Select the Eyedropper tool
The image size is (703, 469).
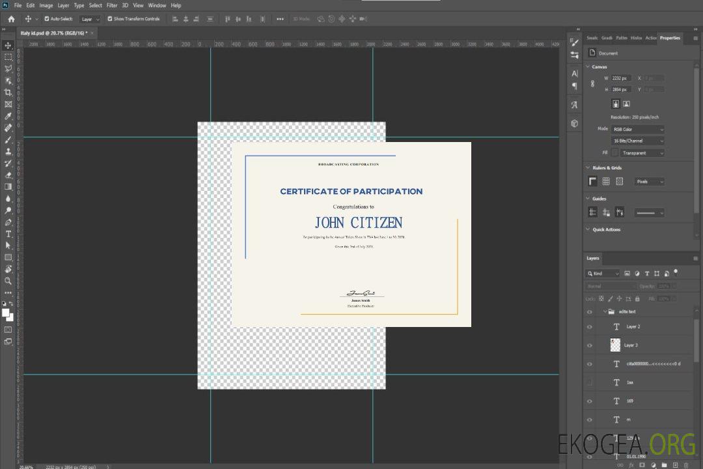point(8,116)
